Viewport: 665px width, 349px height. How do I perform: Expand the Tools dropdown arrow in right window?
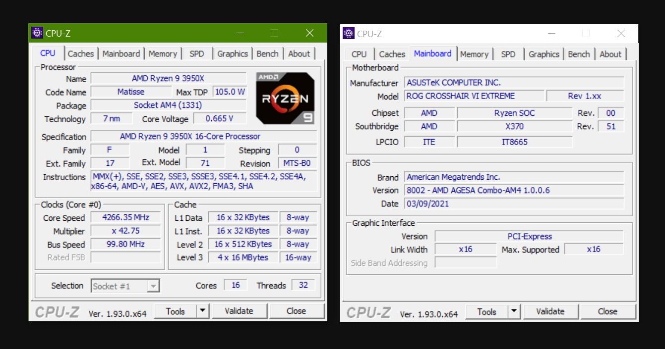[x=514, y=311]
